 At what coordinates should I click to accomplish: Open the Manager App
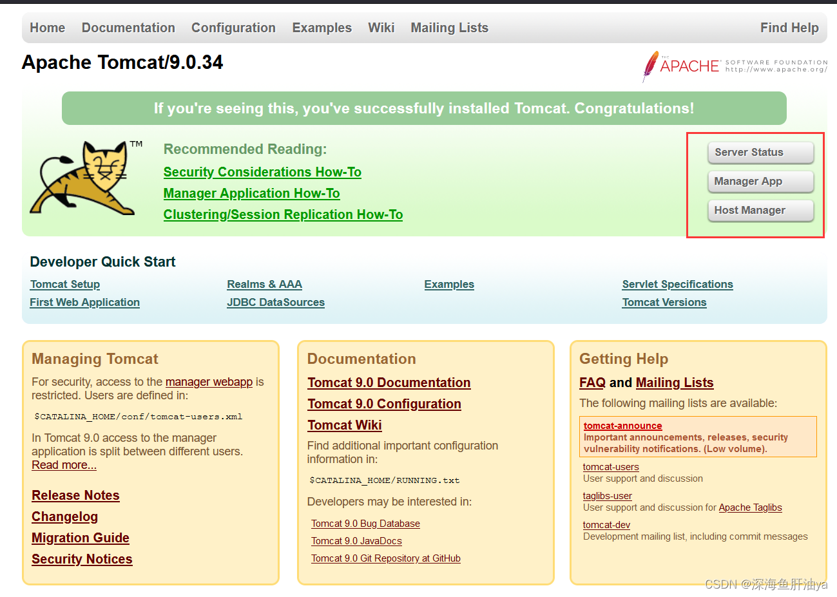pyautogui.click(x=760, y=182)
